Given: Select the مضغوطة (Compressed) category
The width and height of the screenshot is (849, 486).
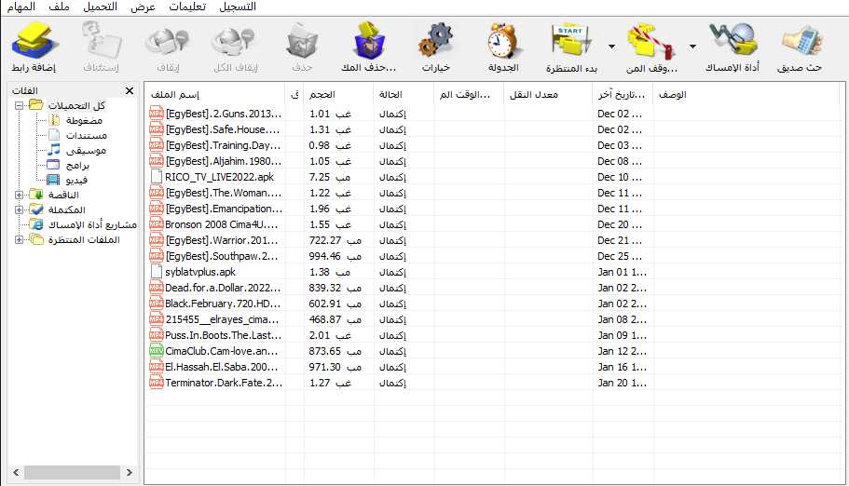Looking at the screenshot, I should (84, 121).
